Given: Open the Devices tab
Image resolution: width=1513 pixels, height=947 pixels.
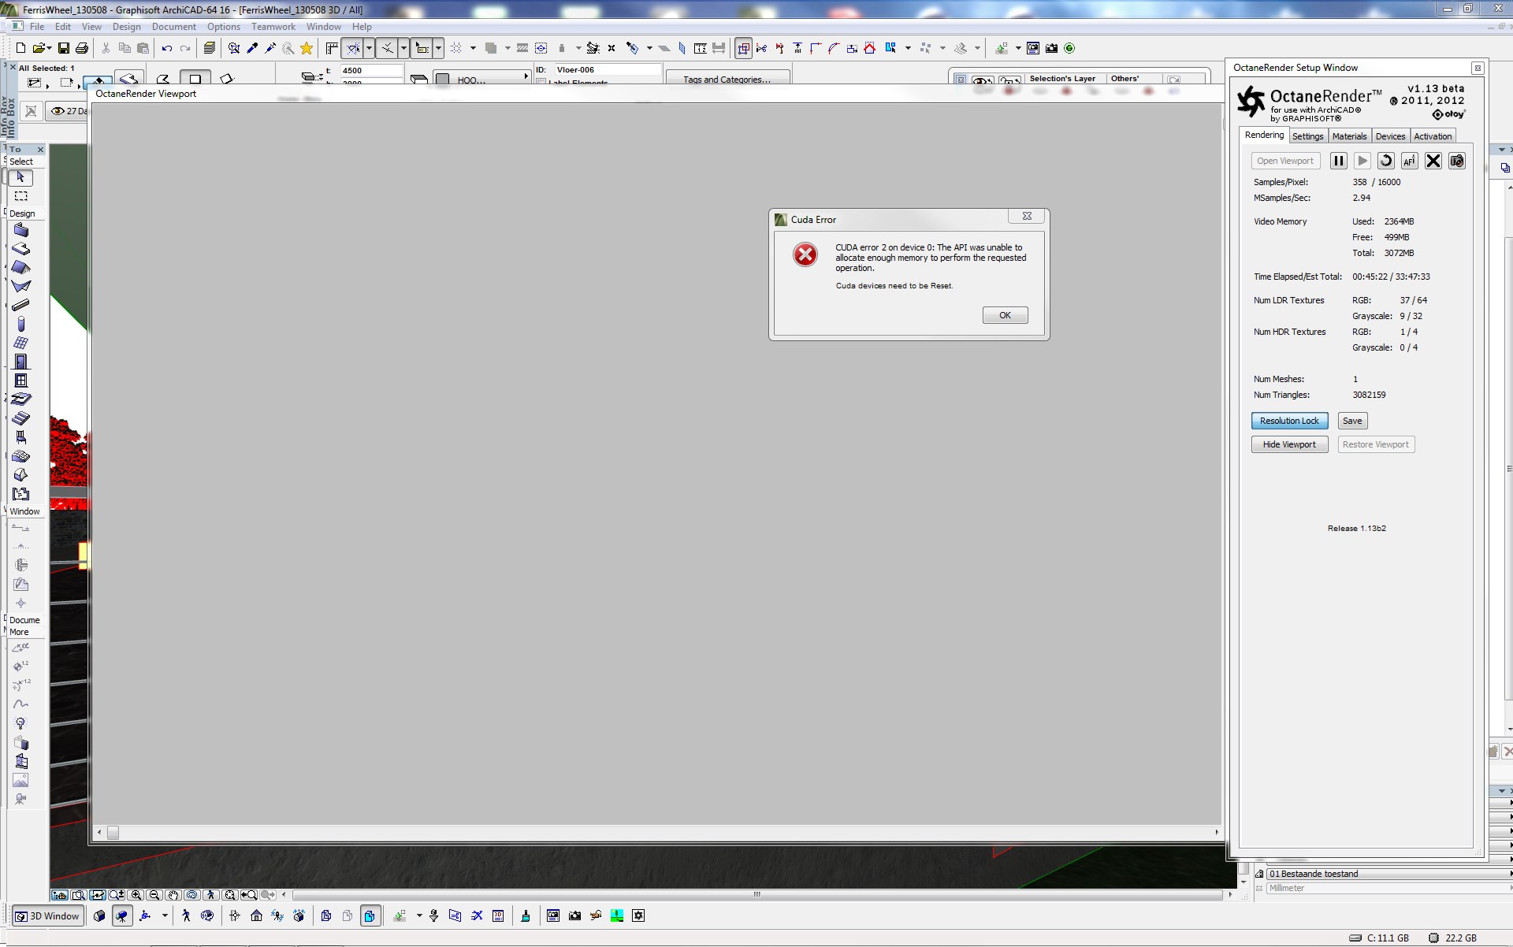Looking at the screenshot, I should tap(1390, 136).
